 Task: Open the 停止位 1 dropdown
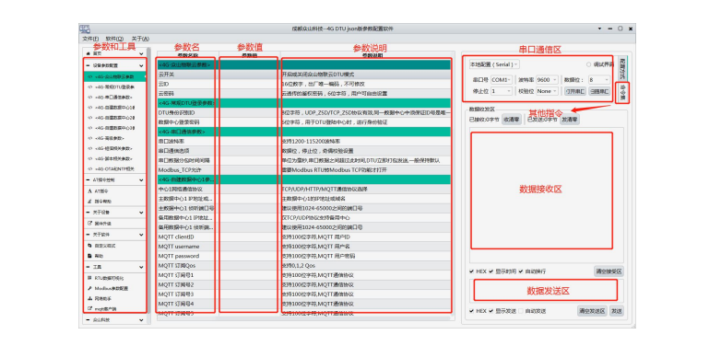(502, 91)
